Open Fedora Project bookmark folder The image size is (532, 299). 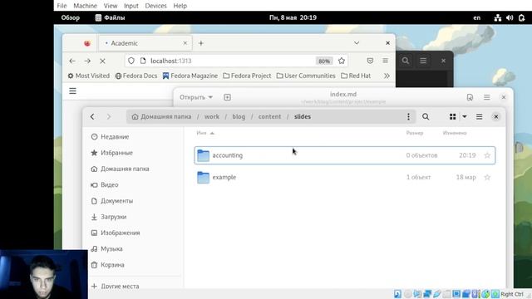pyautogui.click(x=247, y=76)
